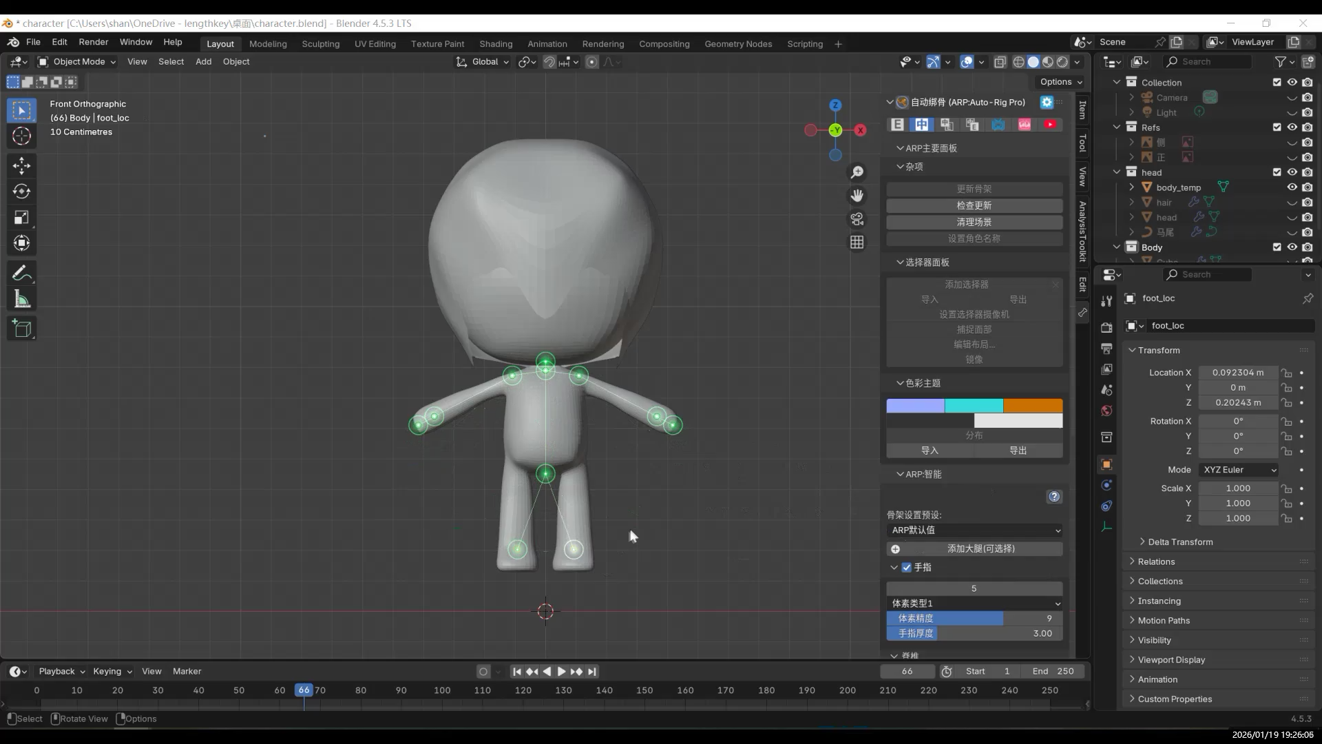Activate the Measure tool

click(x=21, y=300)
